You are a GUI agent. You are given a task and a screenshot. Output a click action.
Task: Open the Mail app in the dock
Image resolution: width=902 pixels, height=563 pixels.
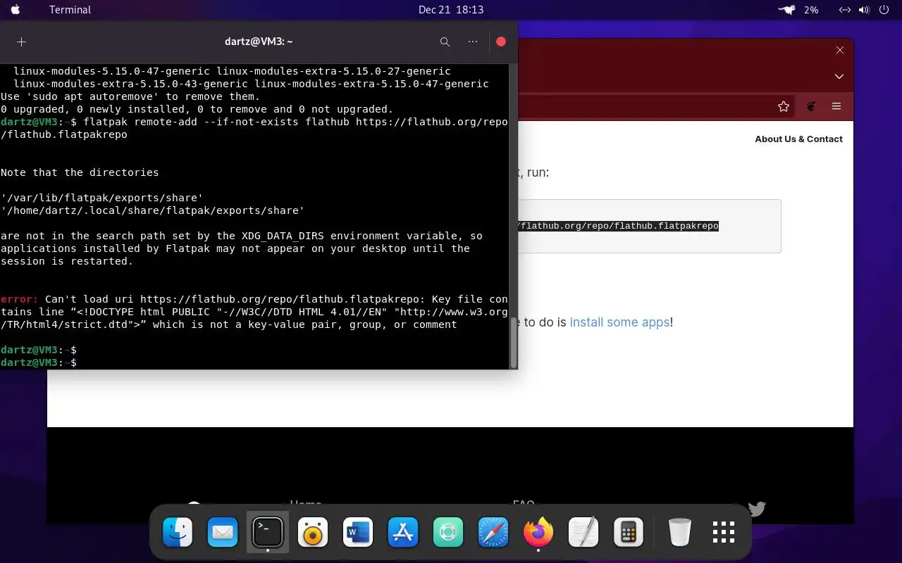click(223, 532)
